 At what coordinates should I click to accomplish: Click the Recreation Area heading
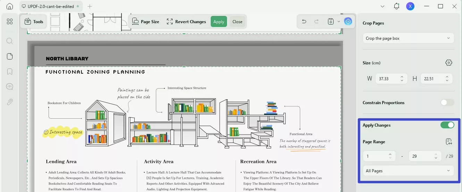click(258, 162)
